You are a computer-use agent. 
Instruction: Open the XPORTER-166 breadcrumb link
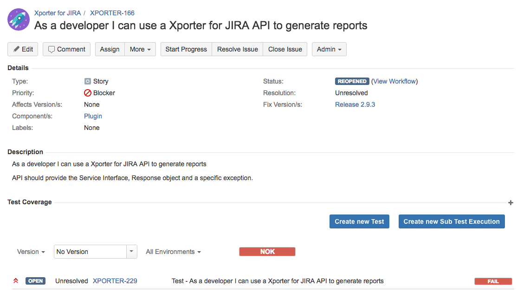pyautogui.click(x=112, y=13)
